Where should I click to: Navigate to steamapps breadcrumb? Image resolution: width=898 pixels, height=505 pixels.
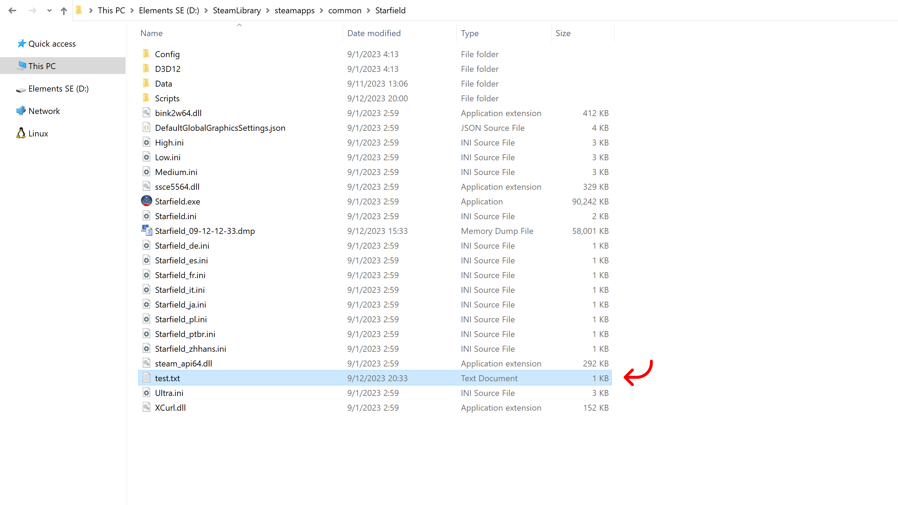[295, 11]
